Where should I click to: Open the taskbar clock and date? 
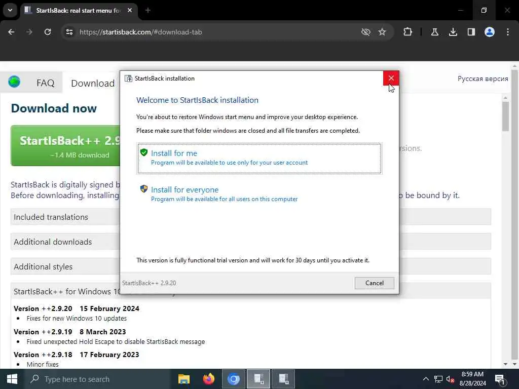pyautogui.click(x=473, y=379)
